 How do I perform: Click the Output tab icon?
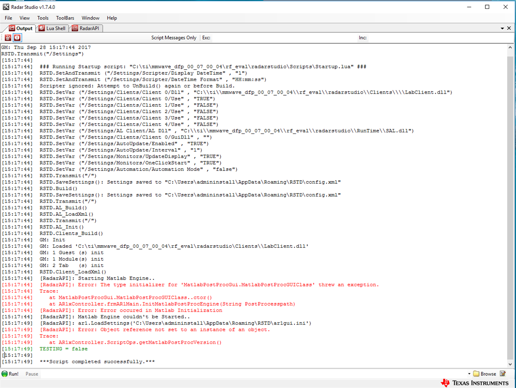[12, 29]
